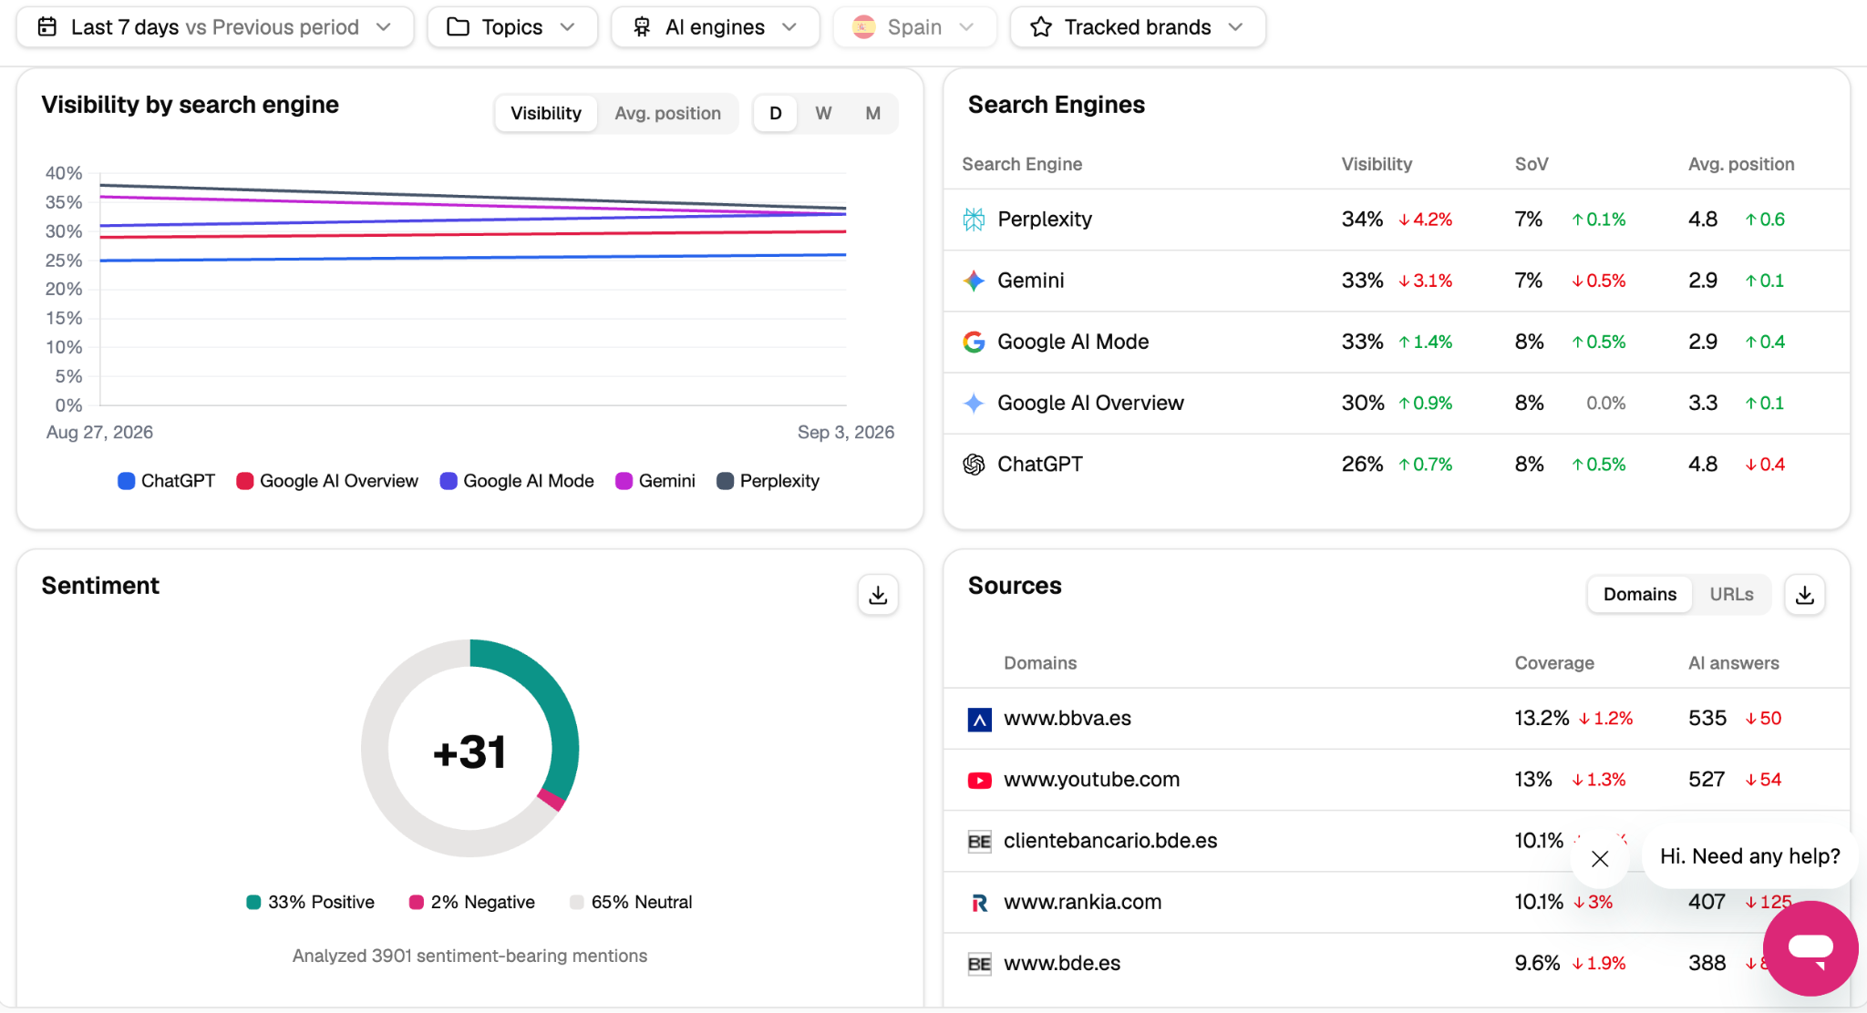Sort search engines by the Visibility column
Viewport: 1867px width, 1013px height.
[x=1377, y=164]
